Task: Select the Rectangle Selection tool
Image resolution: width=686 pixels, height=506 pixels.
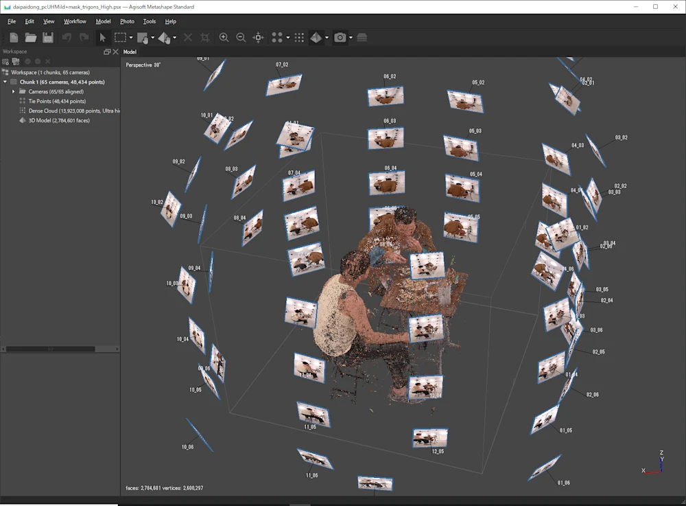Action: pyautogui.click(x=120, y=38)
